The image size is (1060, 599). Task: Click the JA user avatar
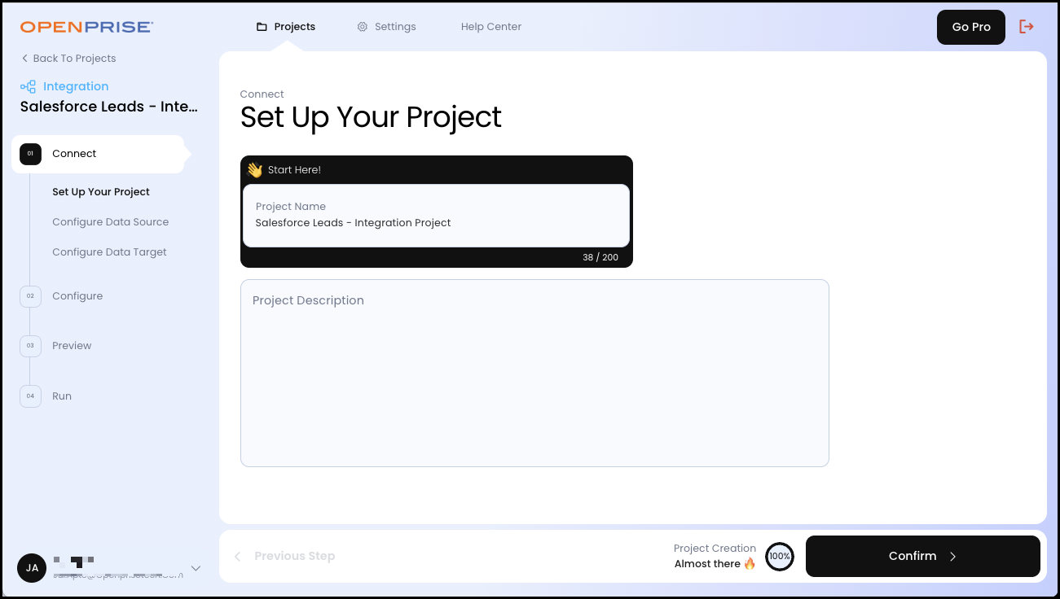pyautogui.click(x=32, y=568)
